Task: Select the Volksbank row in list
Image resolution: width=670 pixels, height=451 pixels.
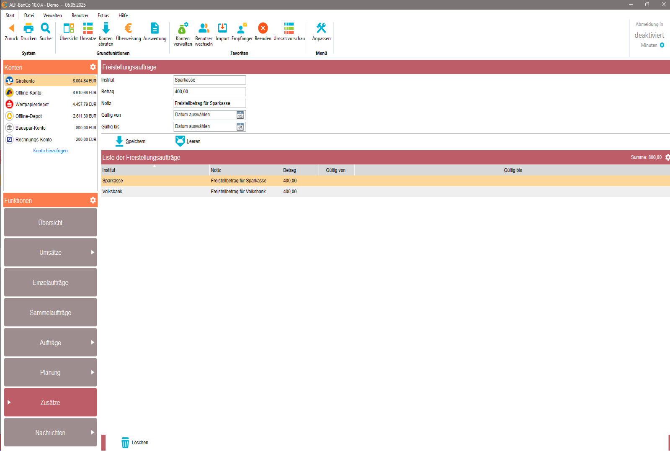Action: point(385,192)
